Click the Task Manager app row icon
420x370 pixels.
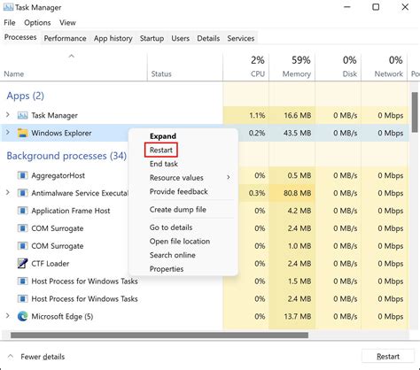22,115
